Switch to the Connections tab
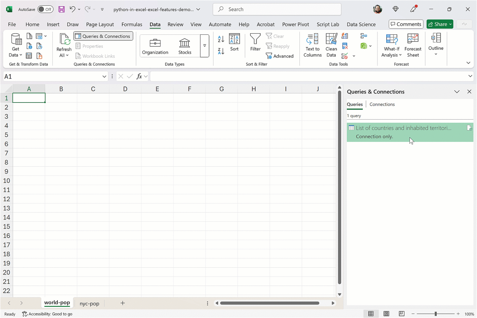 (x=382, y=104)
